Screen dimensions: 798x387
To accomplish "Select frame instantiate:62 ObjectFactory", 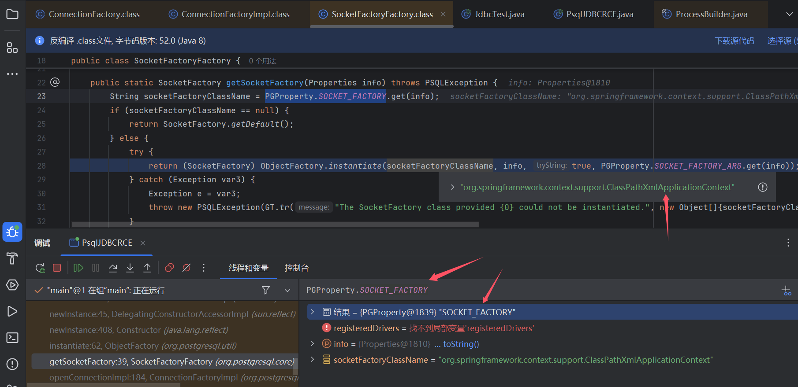I will [x=143, y=346].
